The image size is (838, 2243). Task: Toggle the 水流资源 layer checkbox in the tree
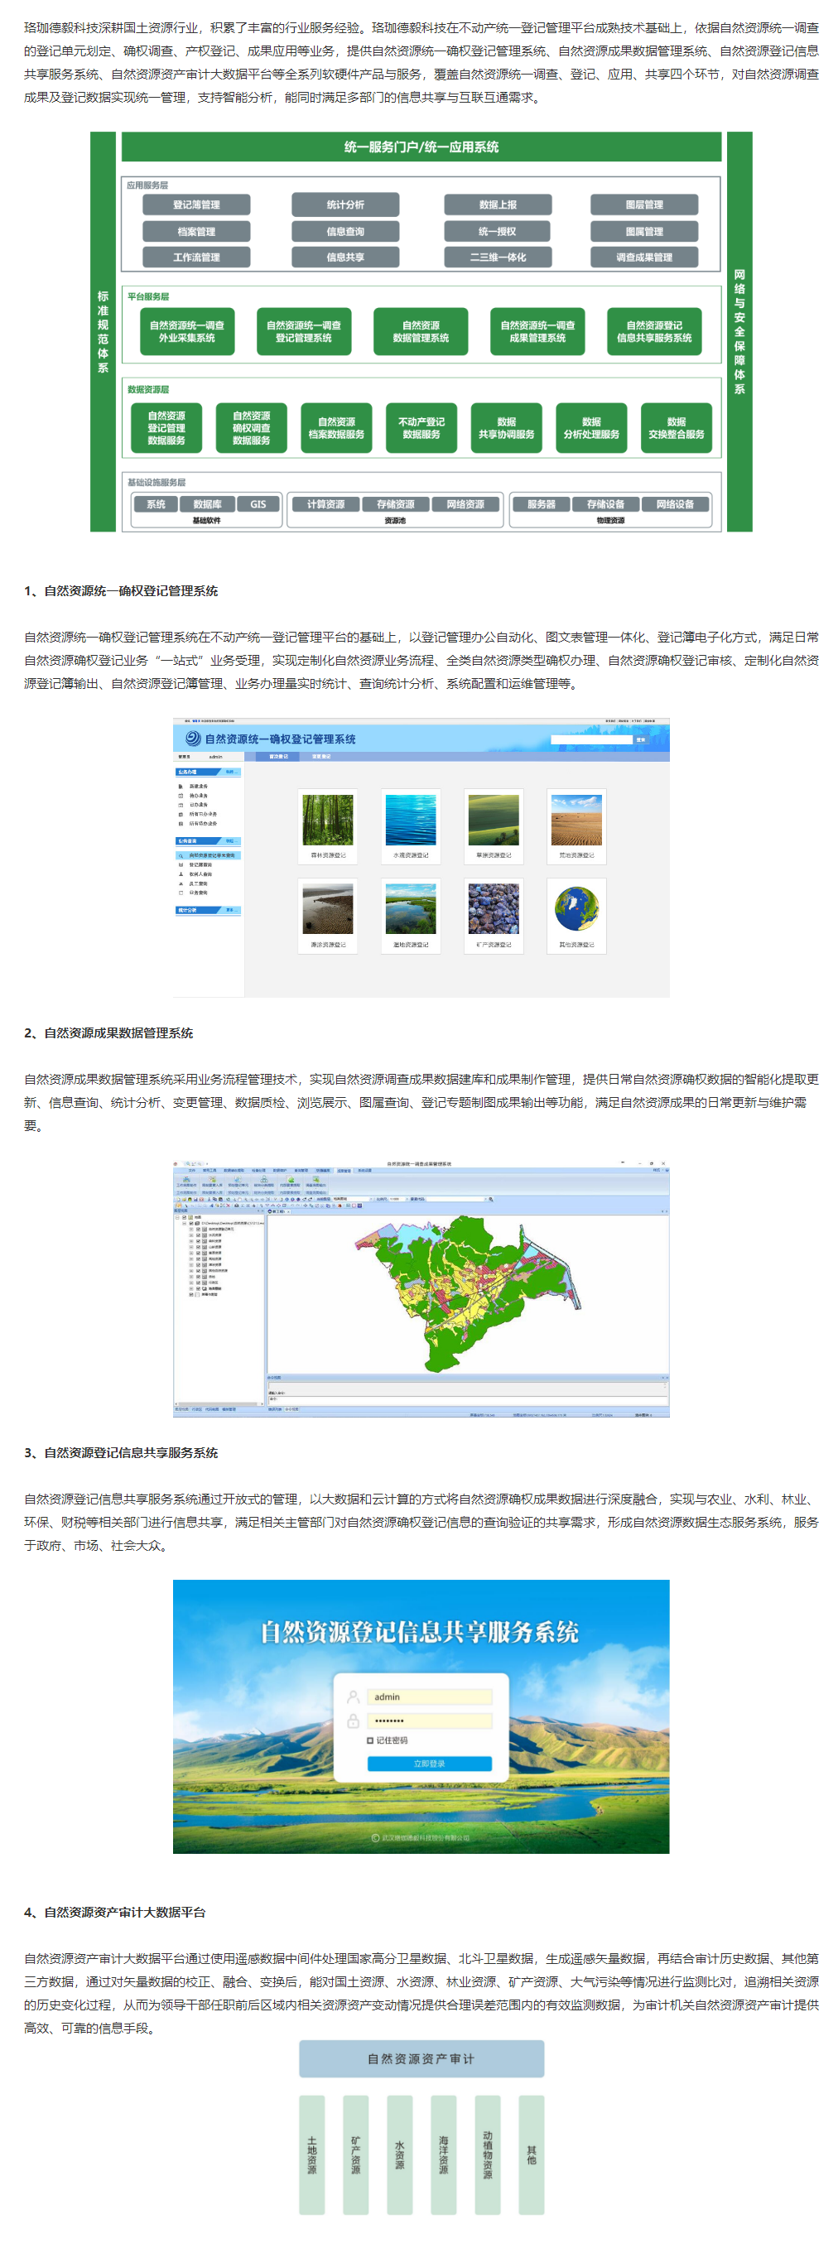[199, 1235]
